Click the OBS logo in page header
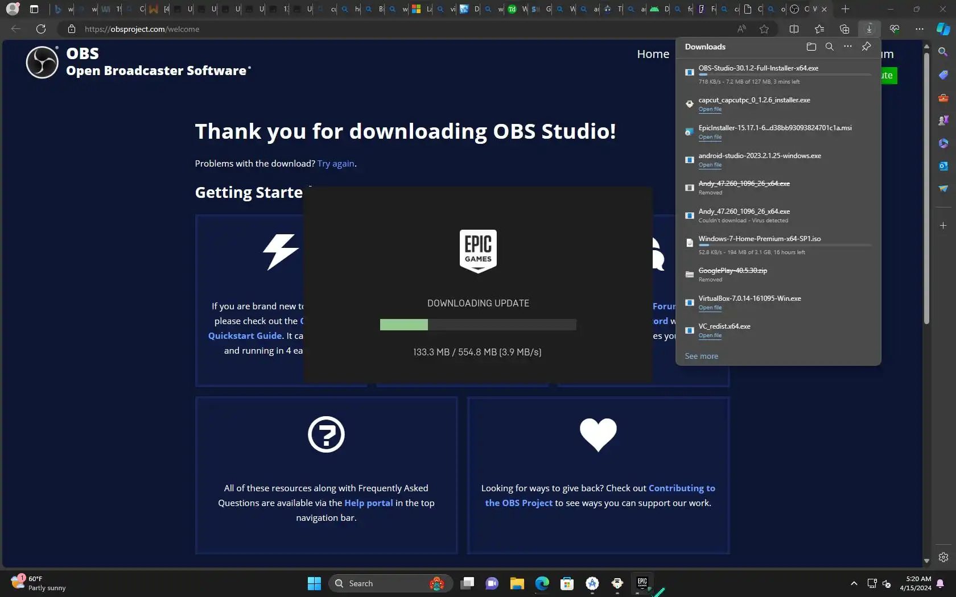 [x=42, y=62]
